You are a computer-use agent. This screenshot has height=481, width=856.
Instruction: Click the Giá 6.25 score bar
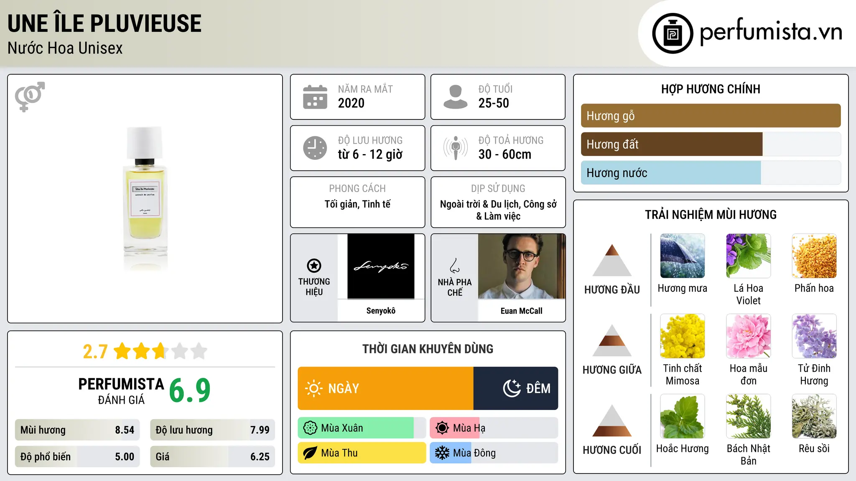coord(212,457)
